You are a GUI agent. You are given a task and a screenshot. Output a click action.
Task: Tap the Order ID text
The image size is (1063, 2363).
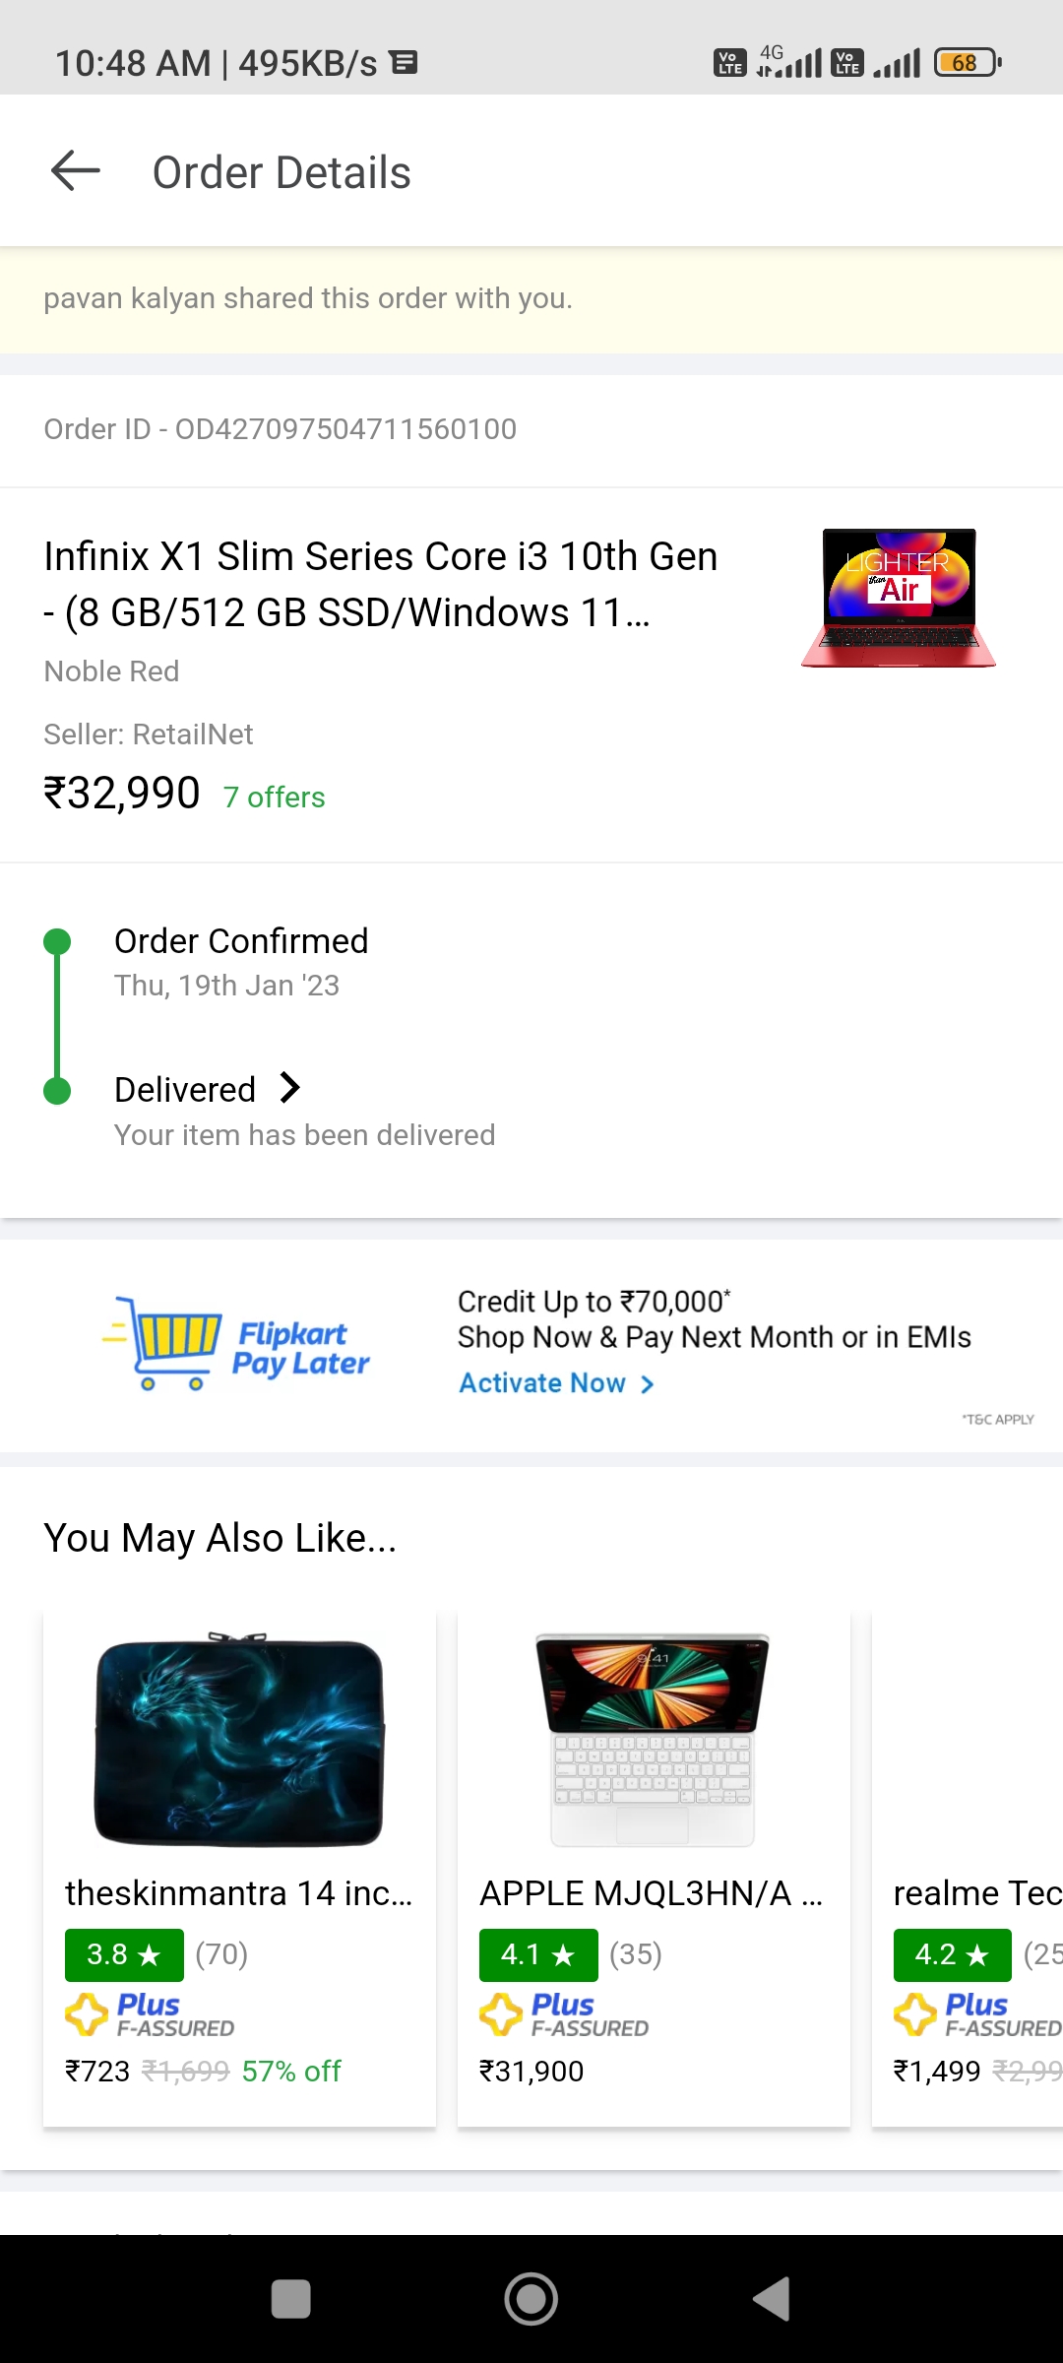coord(280,429)
